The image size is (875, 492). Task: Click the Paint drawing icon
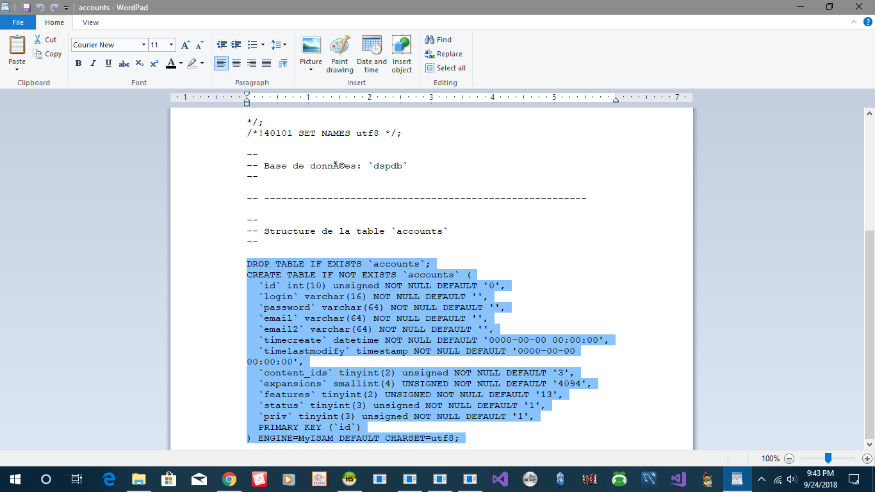[339, 46]
